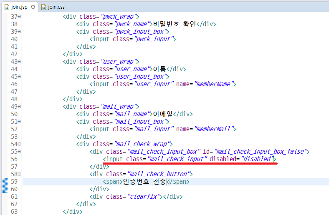Click "memberName" attribute value on line 46

pyautogui.click(x=215, y=84)
